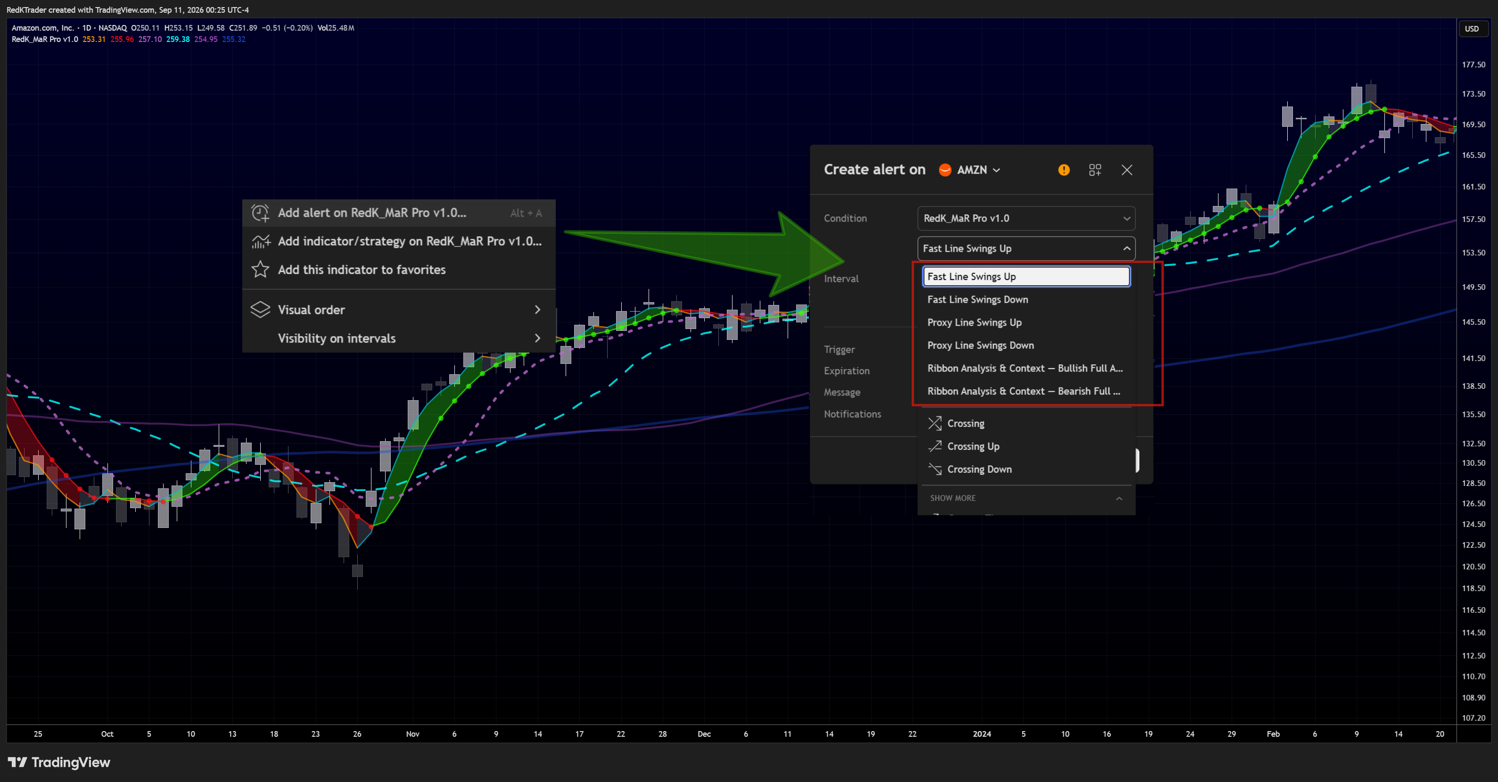Click the orange warning icon in alert dialog
The height and width of the screenshot is (782, 1498).
1063,170
